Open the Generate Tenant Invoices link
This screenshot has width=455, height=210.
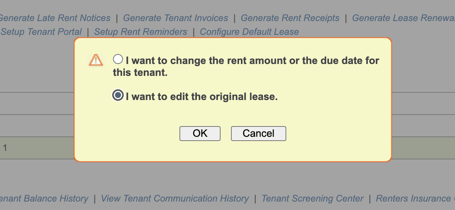point(176,18)
